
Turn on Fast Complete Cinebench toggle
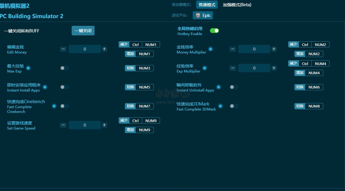[x=65, y=106]
